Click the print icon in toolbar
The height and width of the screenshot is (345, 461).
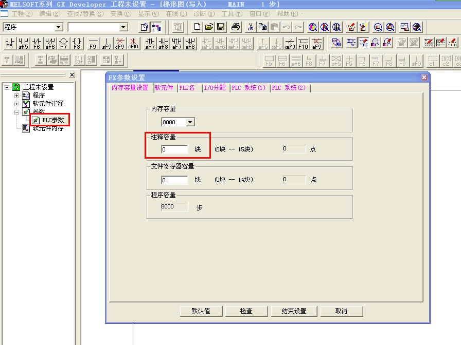(x=236, y=27)
